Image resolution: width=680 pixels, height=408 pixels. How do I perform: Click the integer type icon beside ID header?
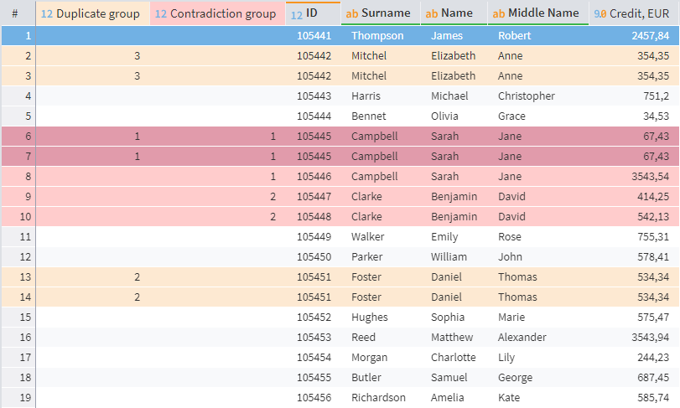tap(296, 13)
